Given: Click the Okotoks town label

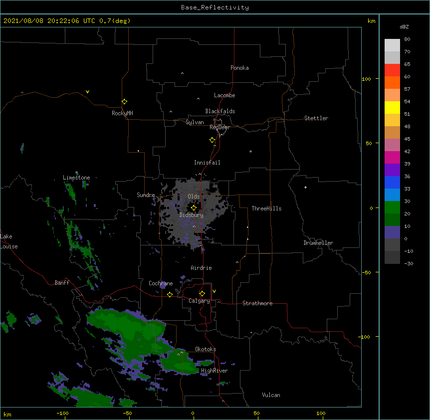Looking at the screenshot, I should pyautogui.click(x=206, y=349).
